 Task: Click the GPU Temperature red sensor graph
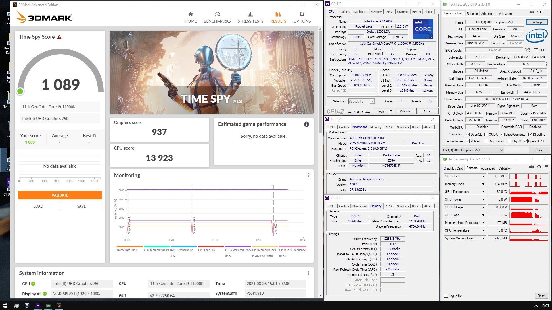click(x=529, y=192)
